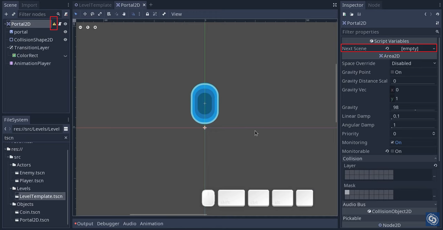Enable the first Collision Layer bit

pyautogui.click(x=347, y=172)
